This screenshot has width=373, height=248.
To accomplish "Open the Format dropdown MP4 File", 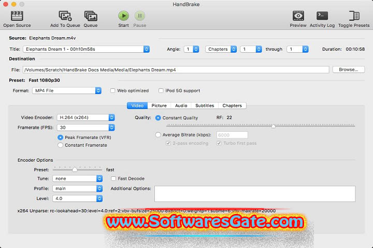I will click(x=67, y=90).
